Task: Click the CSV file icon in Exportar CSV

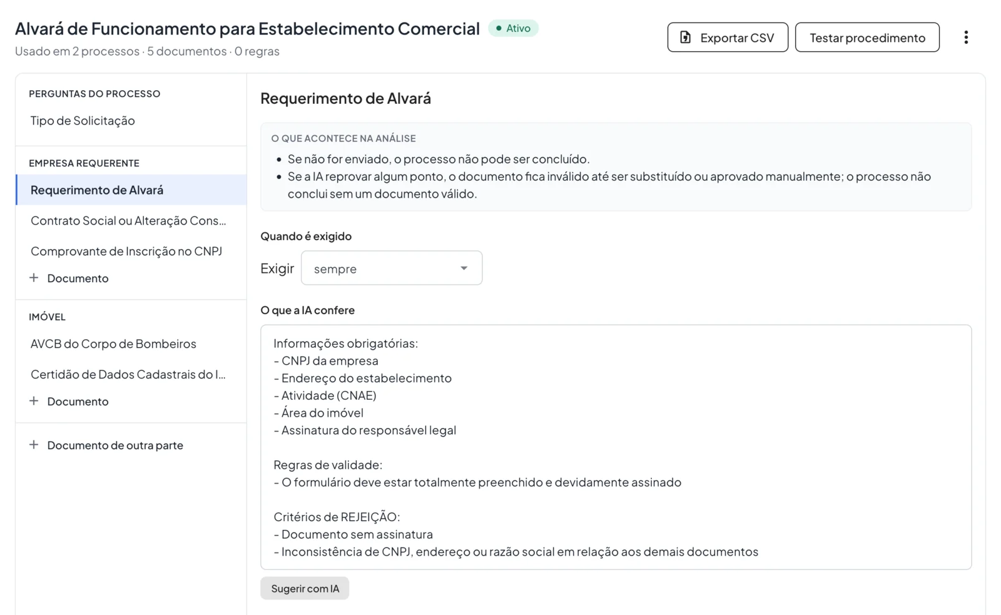Action: pos(686,38)
